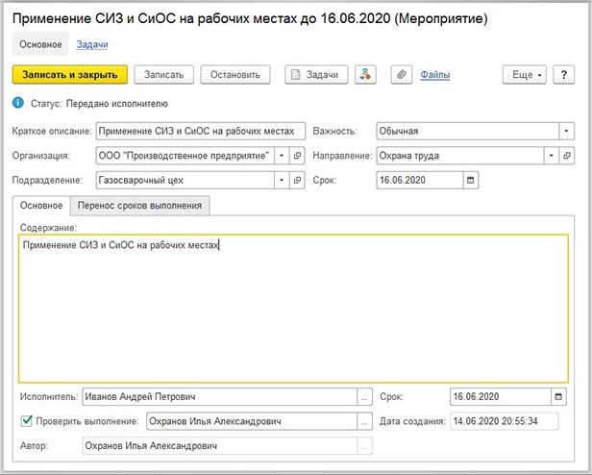This screenshot has width=592, height=475.
Task: Click the Исполнитель field with Иванов Андрей Петрович
Action: (x=220, y=397)
